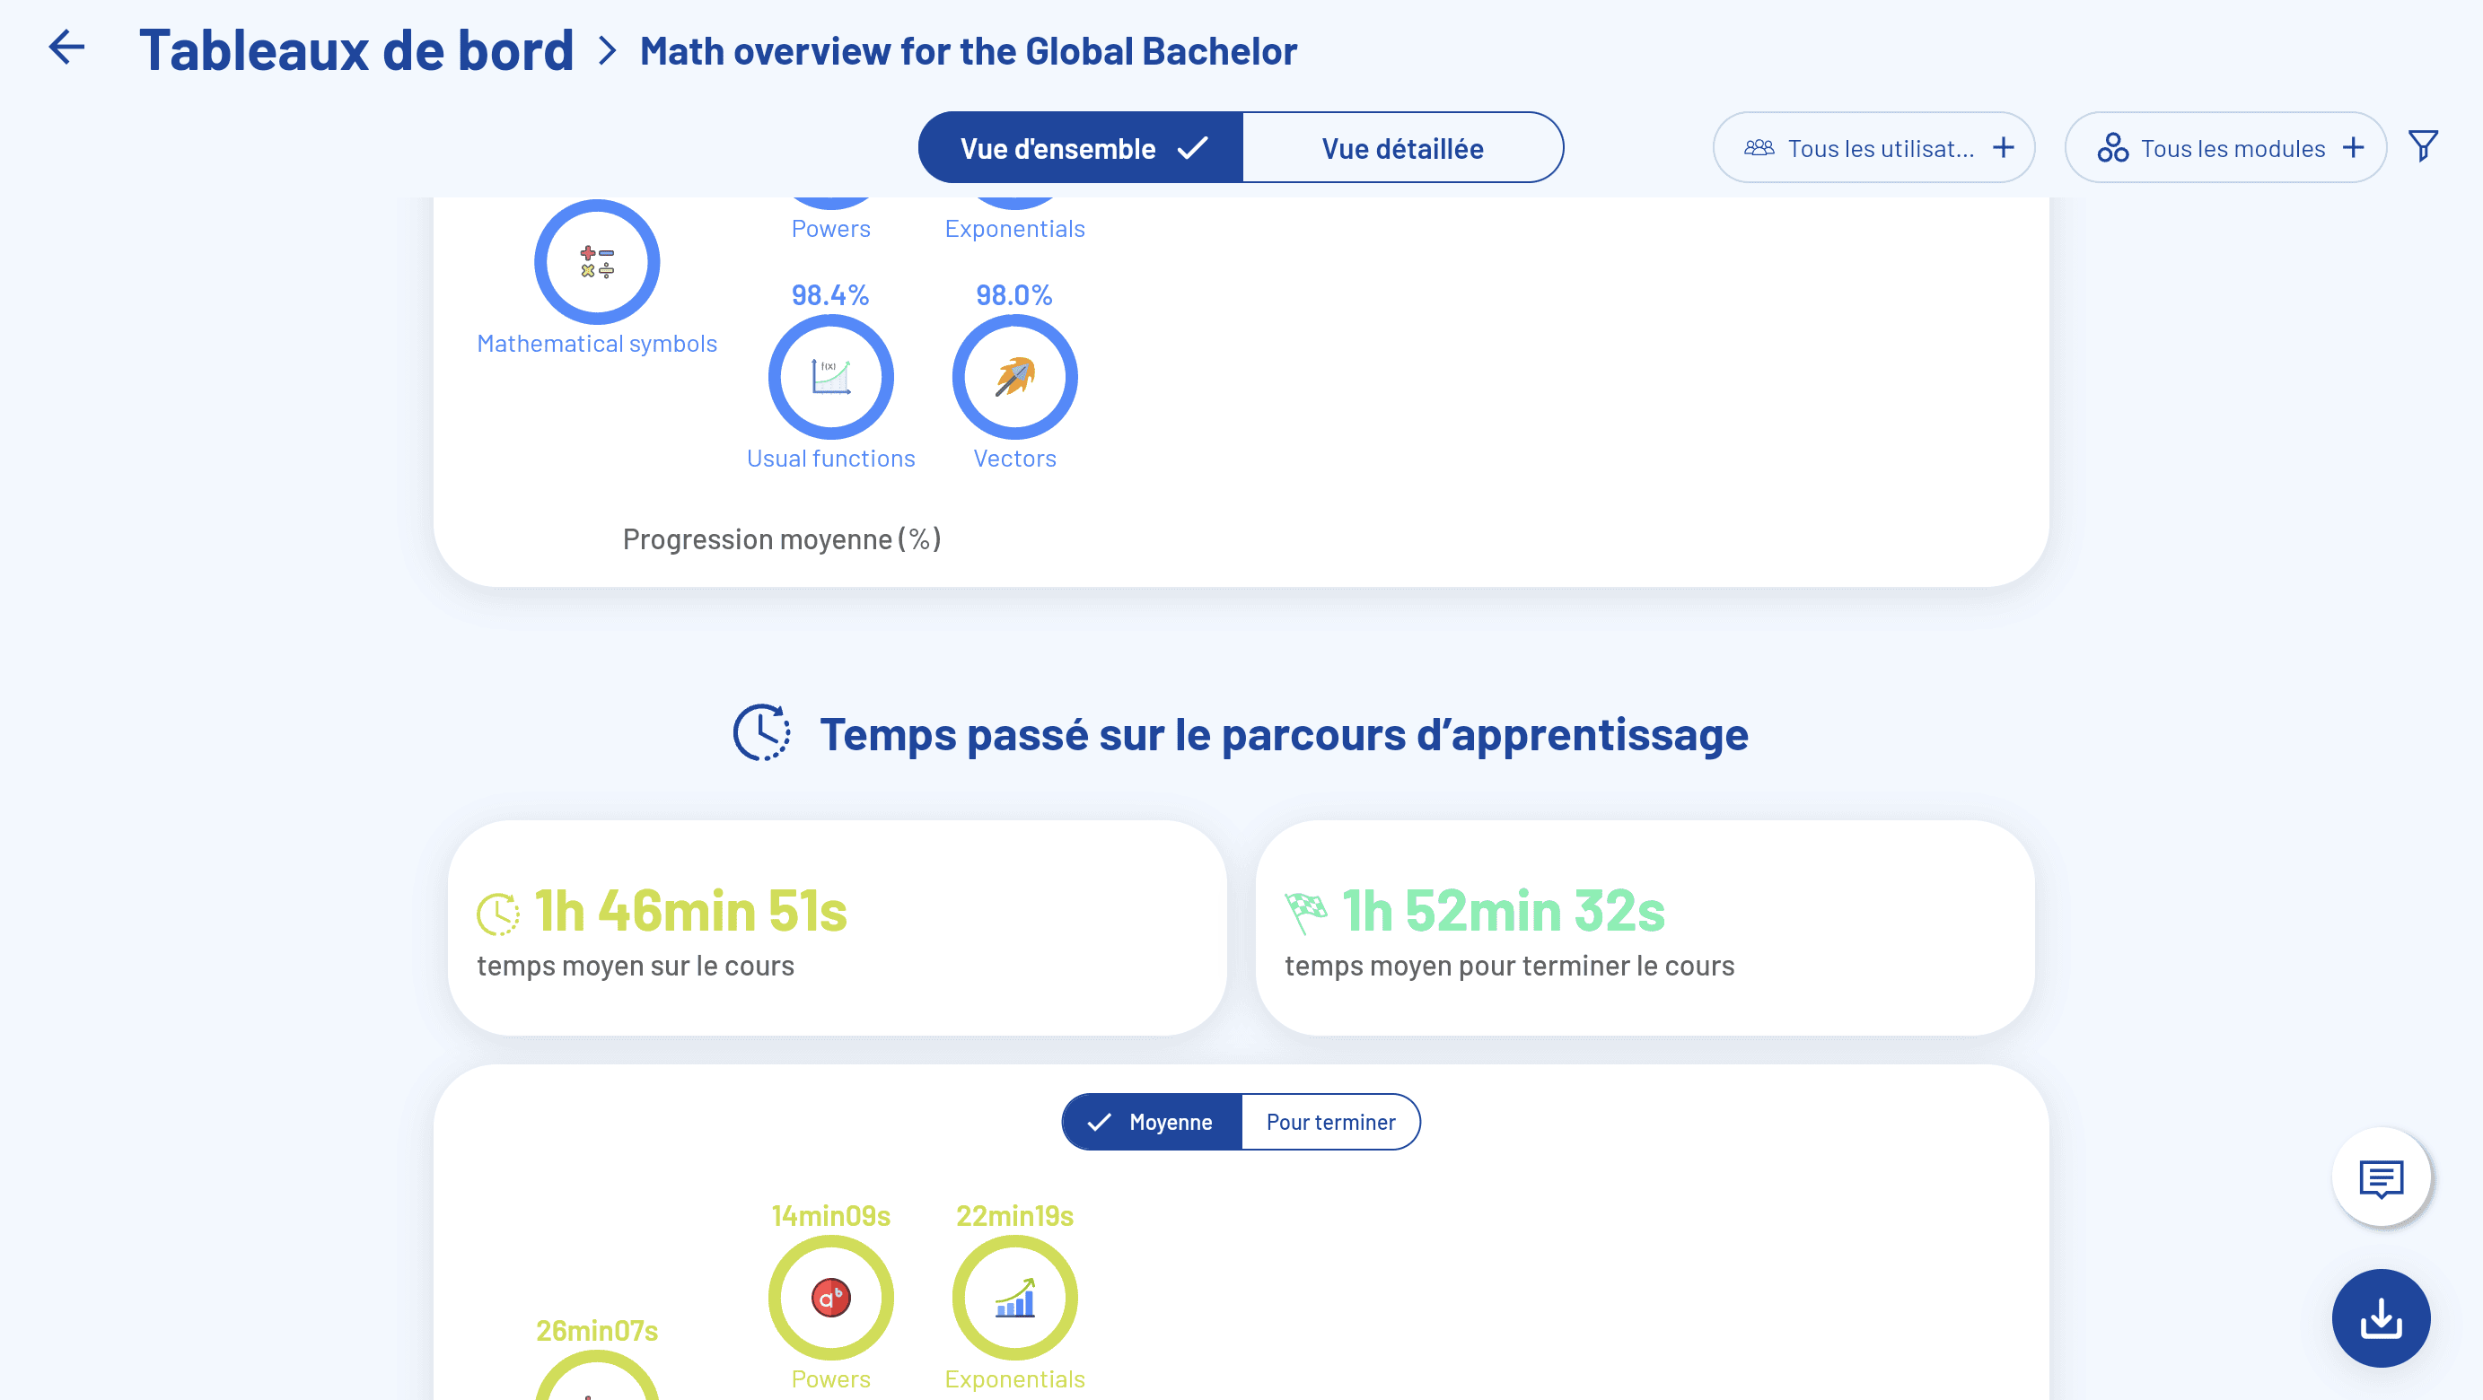
Task: Click the Usual functions progress circle
Action: point(830,377)
